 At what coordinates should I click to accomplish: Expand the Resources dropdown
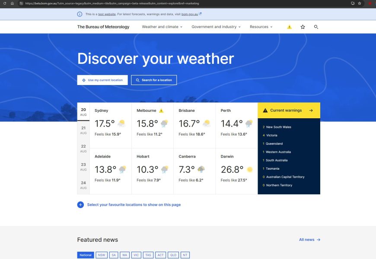(261, 27)
